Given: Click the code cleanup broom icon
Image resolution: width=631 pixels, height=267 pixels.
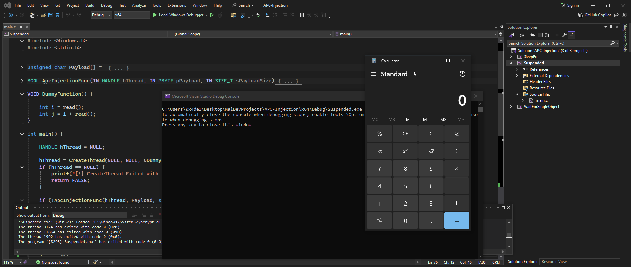Looking at the screenshot, I should 96,262.
